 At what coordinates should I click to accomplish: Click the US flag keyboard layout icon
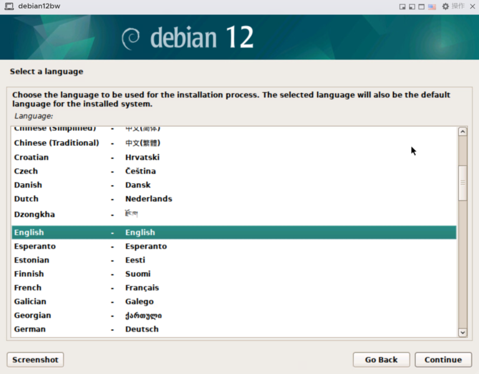tap(432, 6)
